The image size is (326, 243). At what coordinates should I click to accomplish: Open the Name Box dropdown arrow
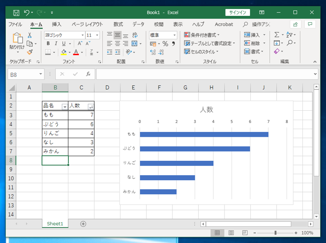click(x=41, y=74)
